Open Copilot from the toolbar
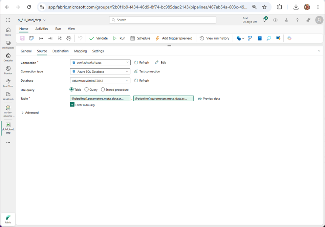 289,38
